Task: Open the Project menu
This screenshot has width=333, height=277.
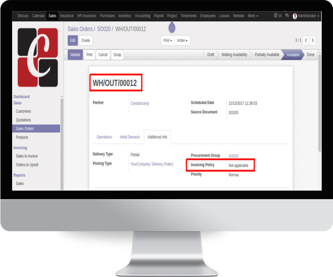Action: [x=172, y=16]
